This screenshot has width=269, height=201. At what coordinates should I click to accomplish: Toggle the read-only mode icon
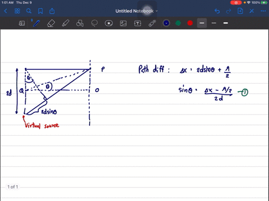point(22,23)
